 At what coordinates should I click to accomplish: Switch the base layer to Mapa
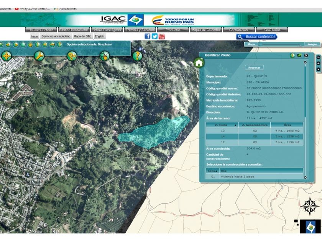point(251,44)
